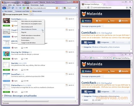The width and height of the screenshot is (134, 106).
Task: Click Drawing for Children thumbnail image
Action: click(6, 54)
